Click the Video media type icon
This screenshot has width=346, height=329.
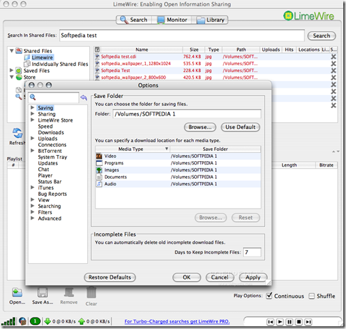99,156
